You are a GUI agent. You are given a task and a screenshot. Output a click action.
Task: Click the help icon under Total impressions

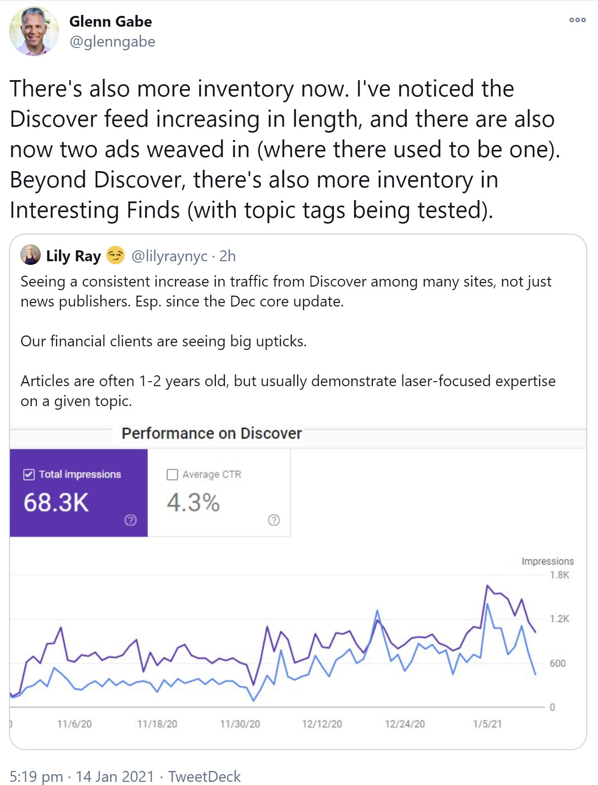[x=131, y=521]
